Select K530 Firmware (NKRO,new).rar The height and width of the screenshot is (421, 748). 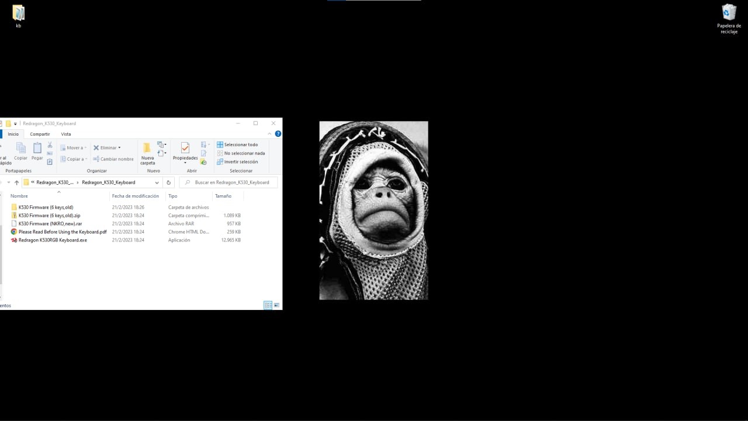(50, 223)
